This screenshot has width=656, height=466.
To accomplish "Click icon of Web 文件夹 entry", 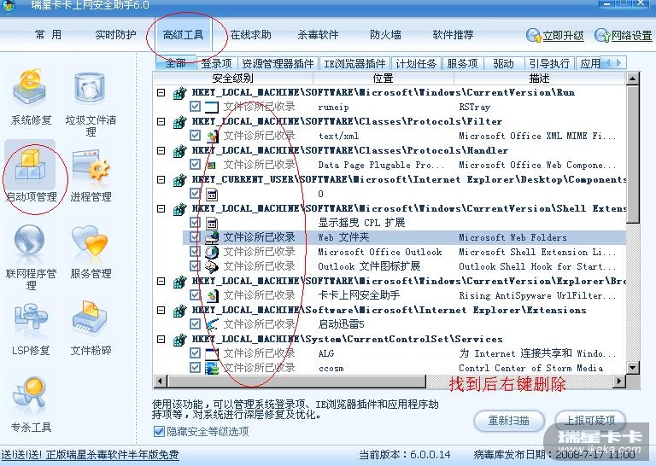I will [x=212, y=237].
